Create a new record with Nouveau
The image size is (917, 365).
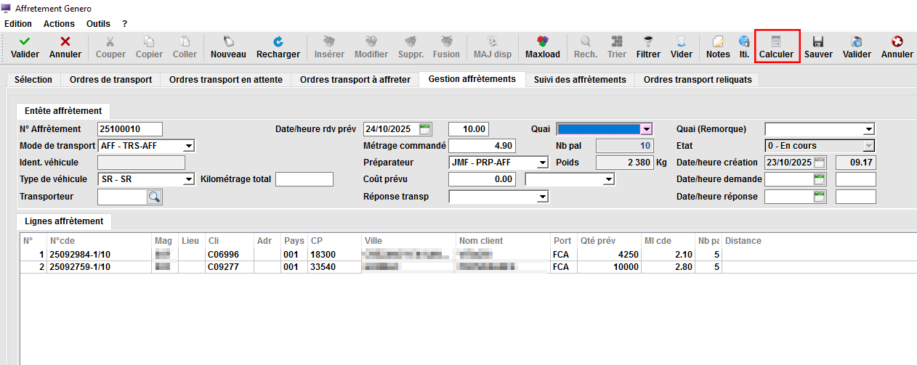point(228,42)
